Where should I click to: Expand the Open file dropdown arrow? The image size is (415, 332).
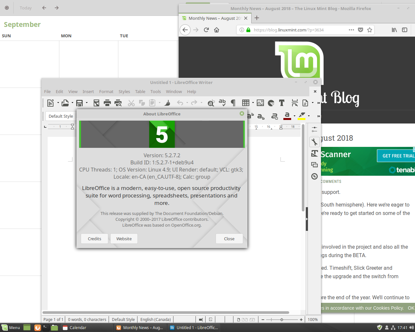tap(72, 103)
